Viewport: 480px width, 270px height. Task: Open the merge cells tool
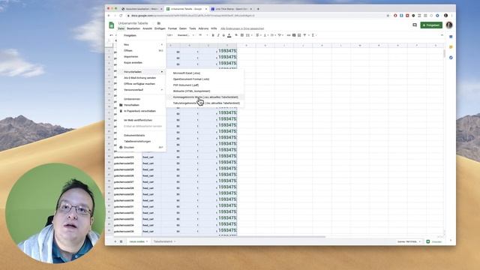[x=248, y=35]
